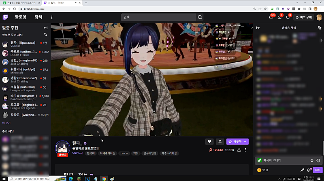Open the 탐색 (Browse) tab
The height and width of the screenshot is (181, 324).
[x=38, y=17]
